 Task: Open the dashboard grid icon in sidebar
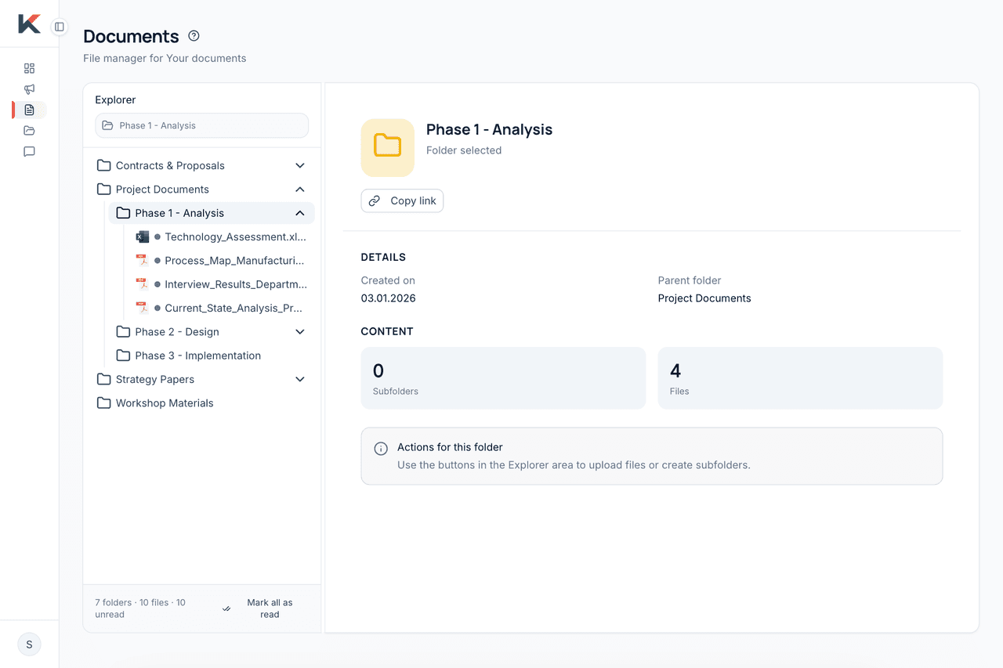point(29,68)
